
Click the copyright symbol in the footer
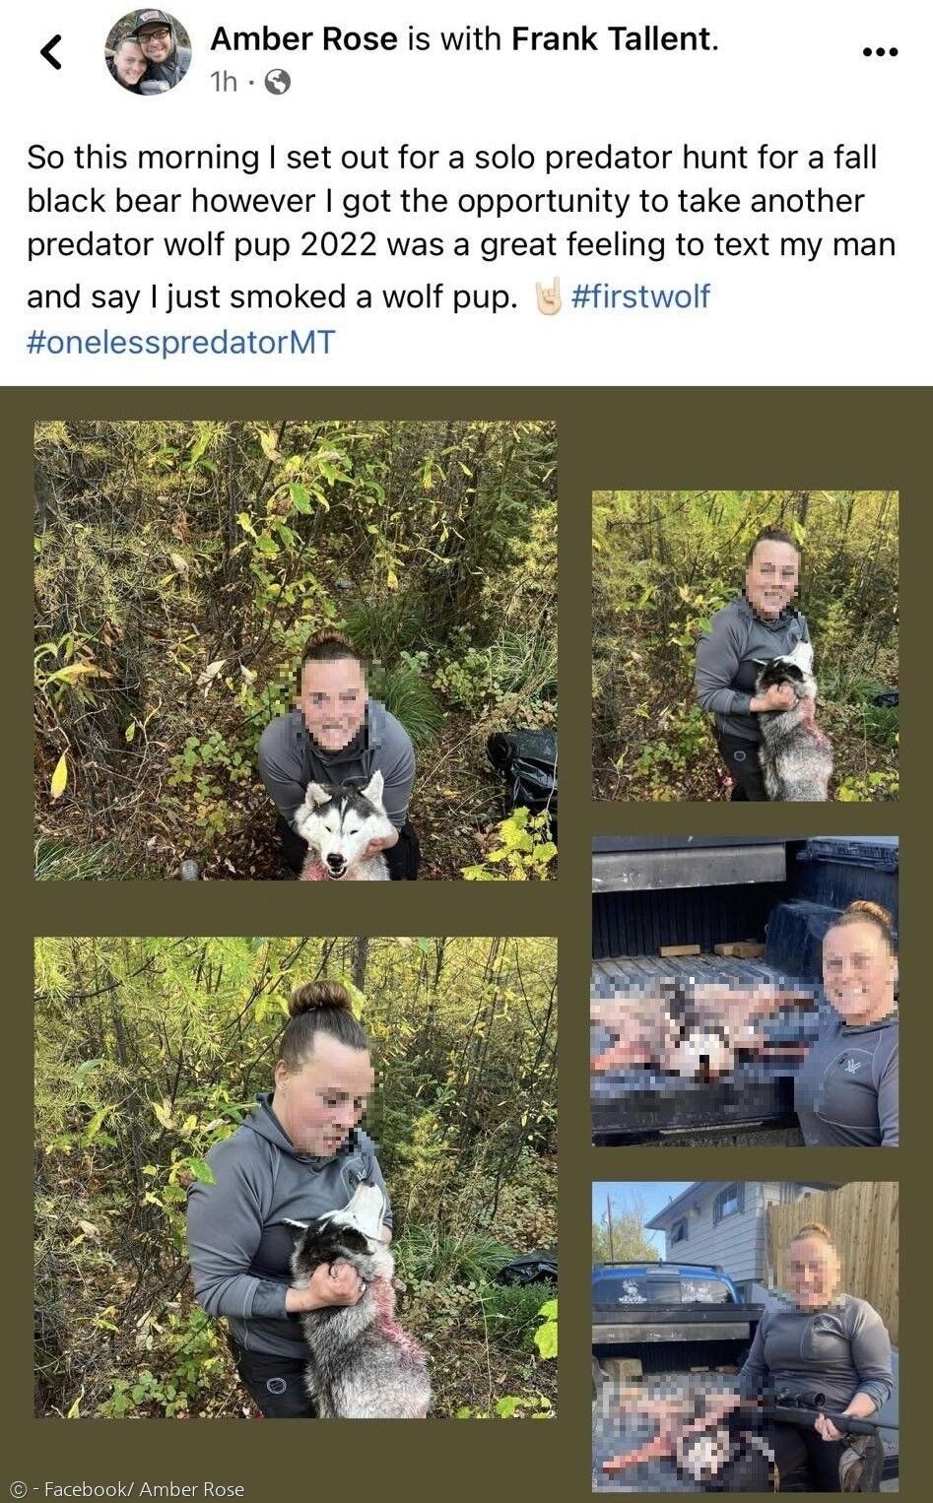click(19, 1488)
